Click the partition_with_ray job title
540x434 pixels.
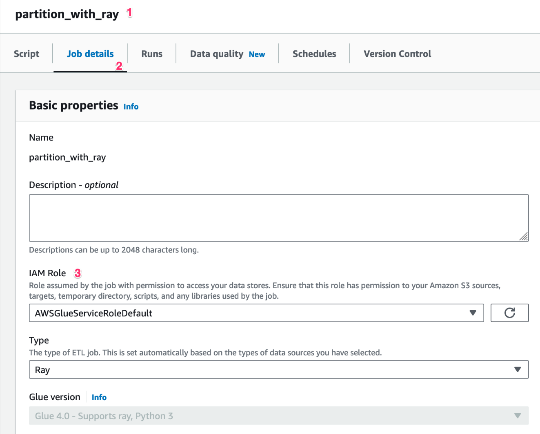67,13
